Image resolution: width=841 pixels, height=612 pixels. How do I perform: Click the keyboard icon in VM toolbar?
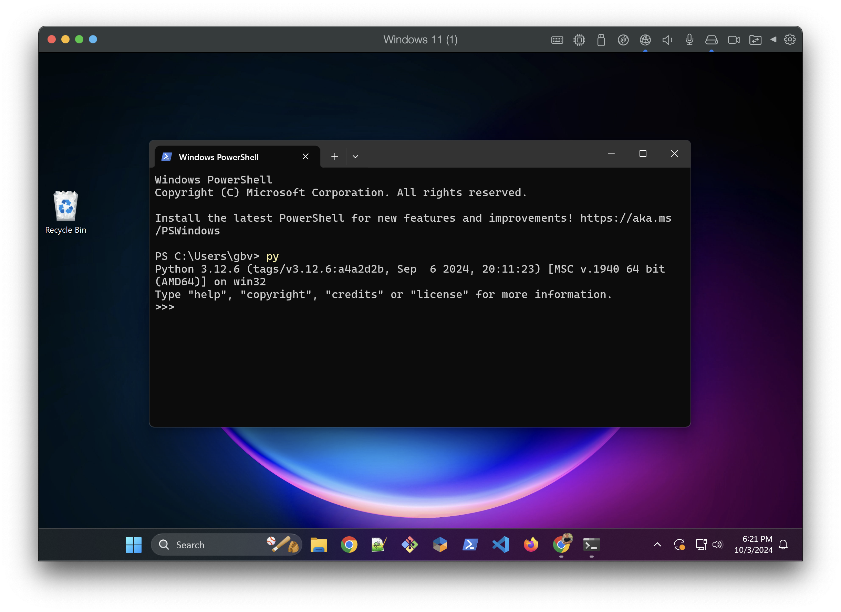click(557, 40)
